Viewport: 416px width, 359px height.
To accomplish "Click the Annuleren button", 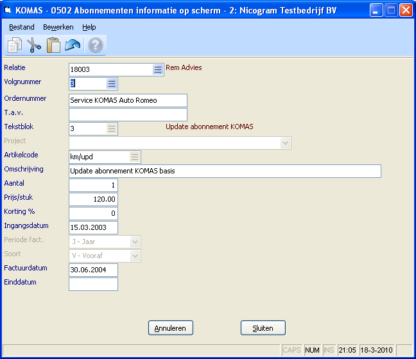I will tap(171, 328).
